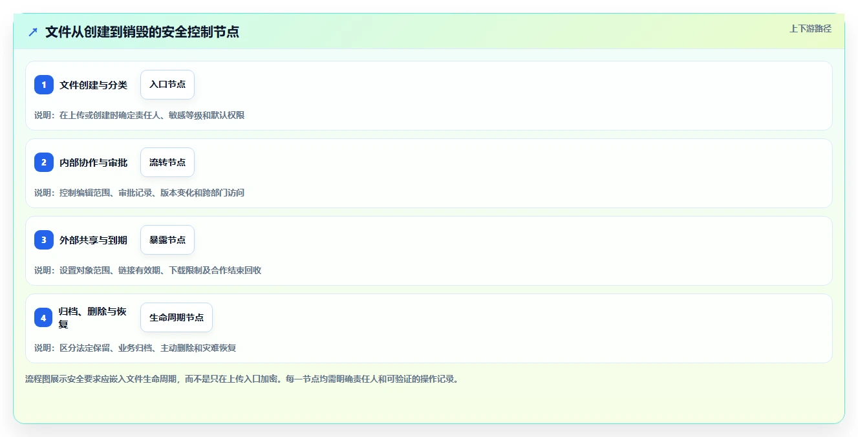Click description about 责任人、敏感等级和默认权限
858x437 pixels.
pyautogui.click(x=139, y=115)
